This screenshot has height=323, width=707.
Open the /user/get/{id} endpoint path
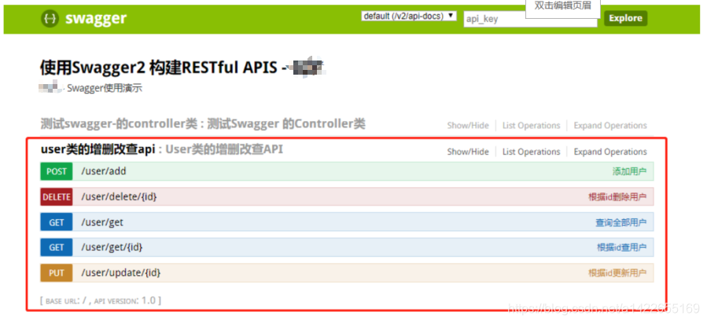pyautogui.click(x=112, y=248)
